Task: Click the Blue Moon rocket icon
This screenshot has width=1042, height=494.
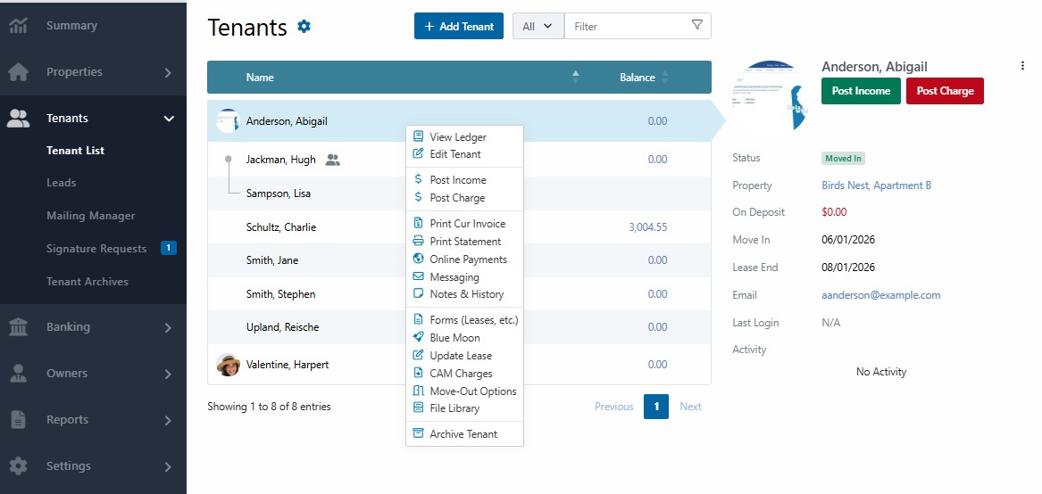Action: pyautogui.click(x=418, y=337)
